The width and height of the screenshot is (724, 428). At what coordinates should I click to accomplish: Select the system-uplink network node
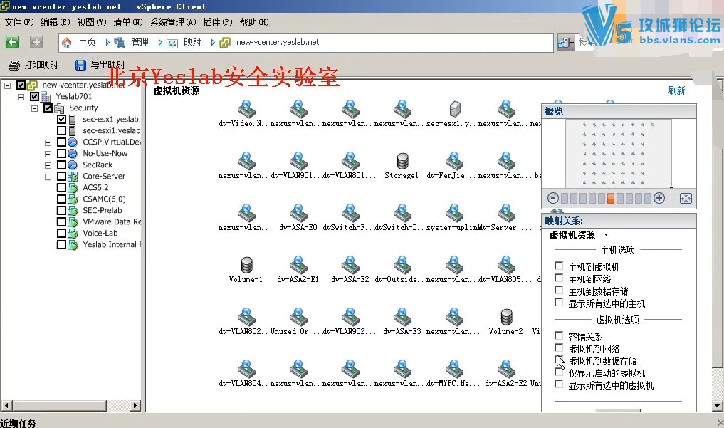[454, 213]
